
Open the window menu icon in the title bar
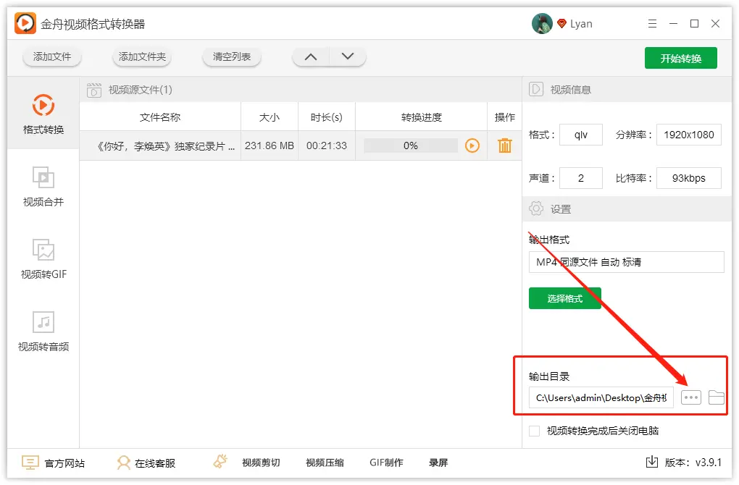(x=651, y=24)
